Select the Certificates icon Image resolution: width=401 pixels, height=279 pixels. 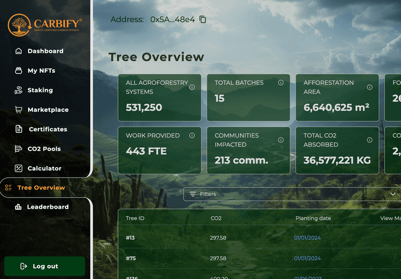click(18, 129)
